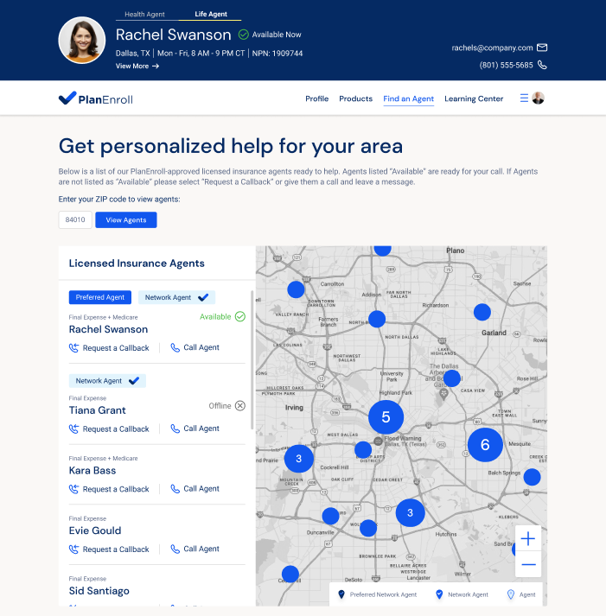
Task: Go to PlanEnroll home via logo
Action: (x=96, y=98)
